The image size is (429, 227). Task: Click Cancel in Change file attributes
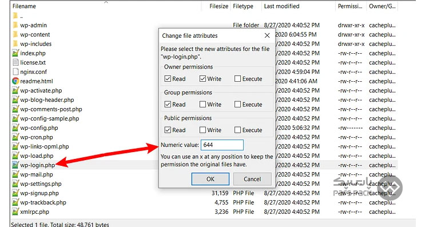[252, 179]
